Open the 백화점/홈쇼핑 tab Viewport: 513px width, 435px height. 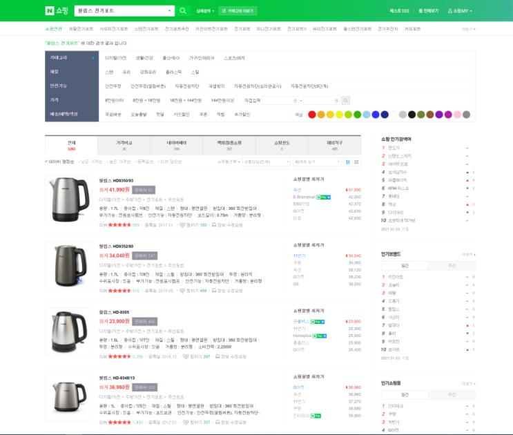[x=229, y=144]
